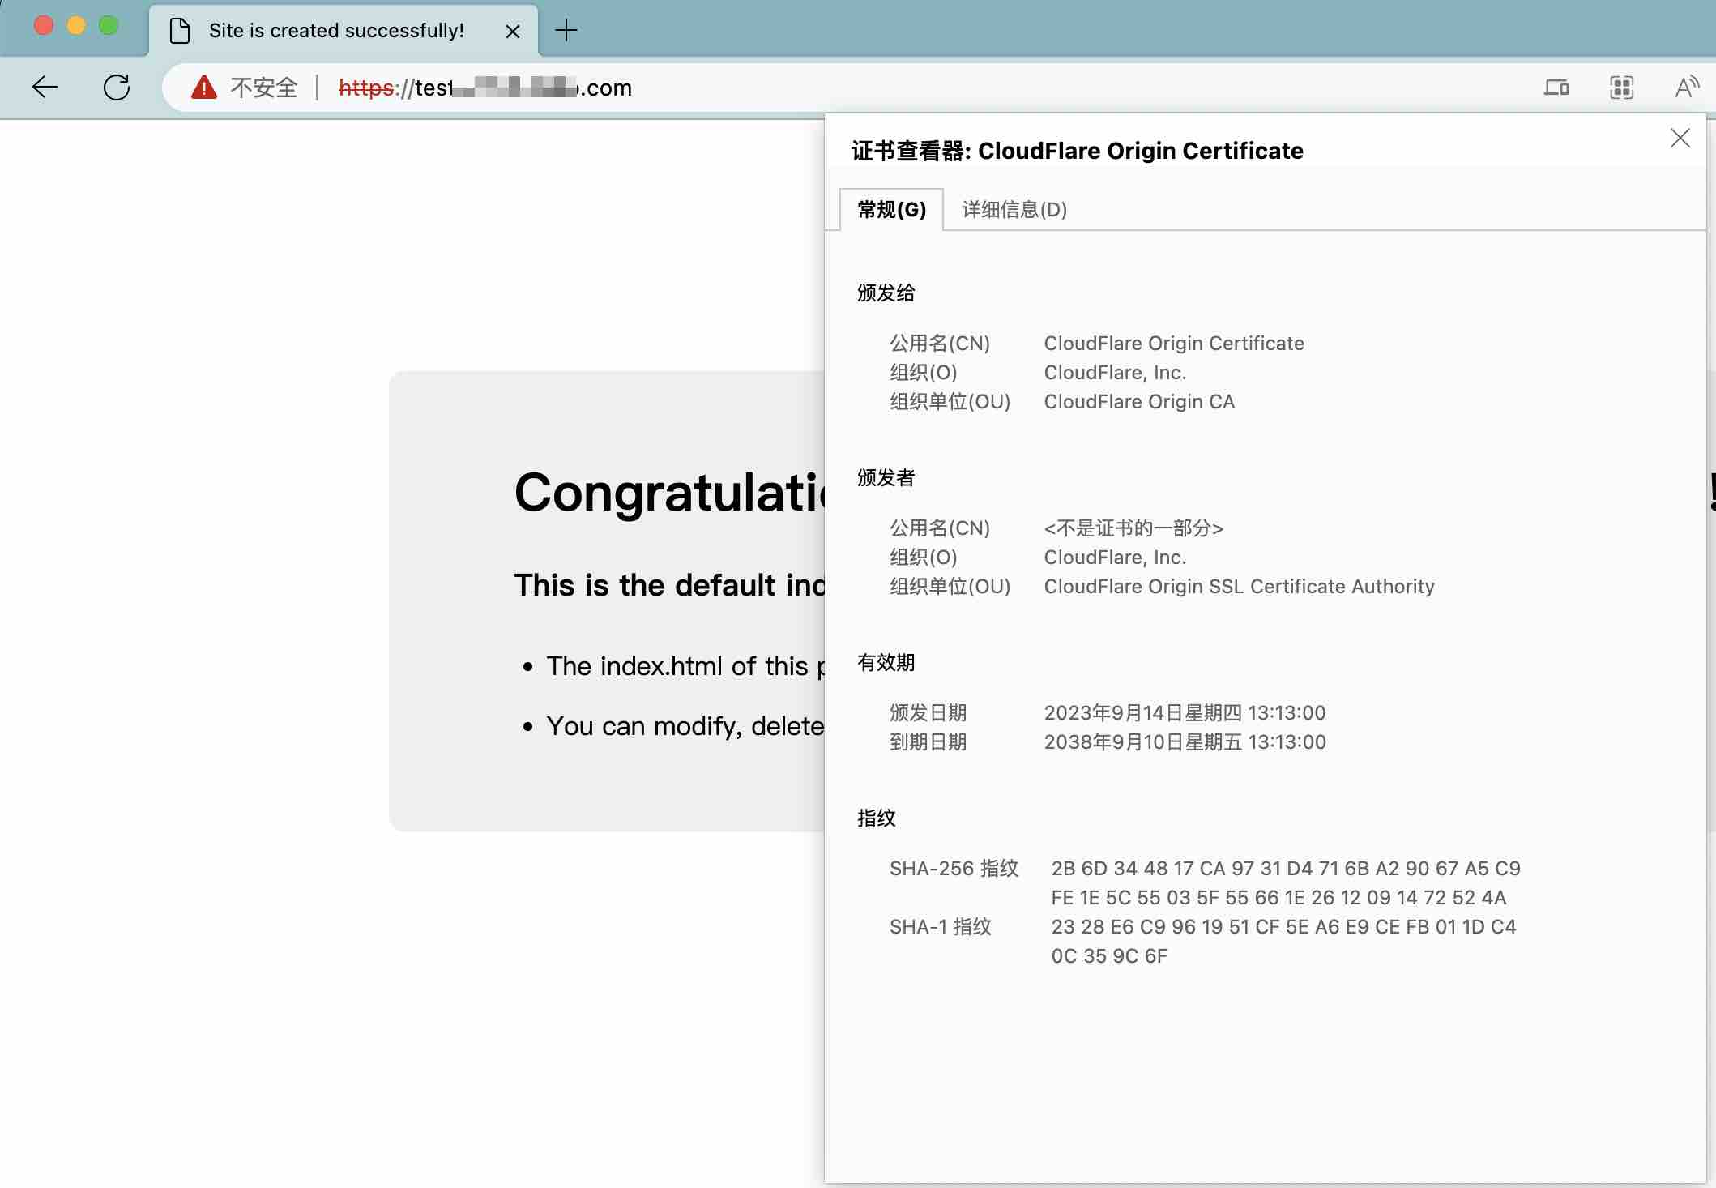Select the SHA-256 fingerprint first line
Viewport: 1716px width, 1188px height.
(1286, 869)
